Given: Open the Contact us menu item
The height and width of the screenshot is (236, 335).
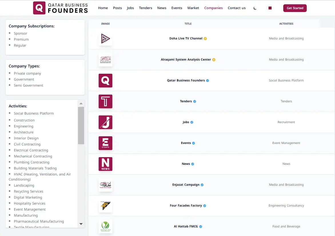Looking at the screenshot, I should click(x=236, y=8).
